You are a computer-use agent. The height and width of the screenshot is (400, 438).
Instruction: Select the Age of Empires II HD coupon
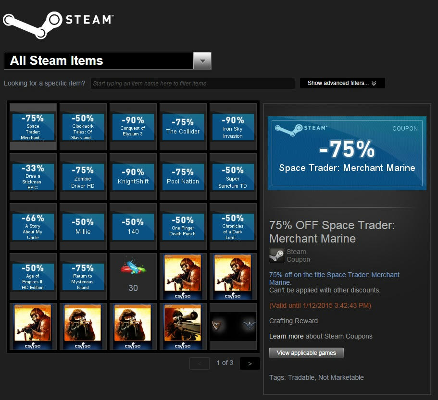coord(33,277)
